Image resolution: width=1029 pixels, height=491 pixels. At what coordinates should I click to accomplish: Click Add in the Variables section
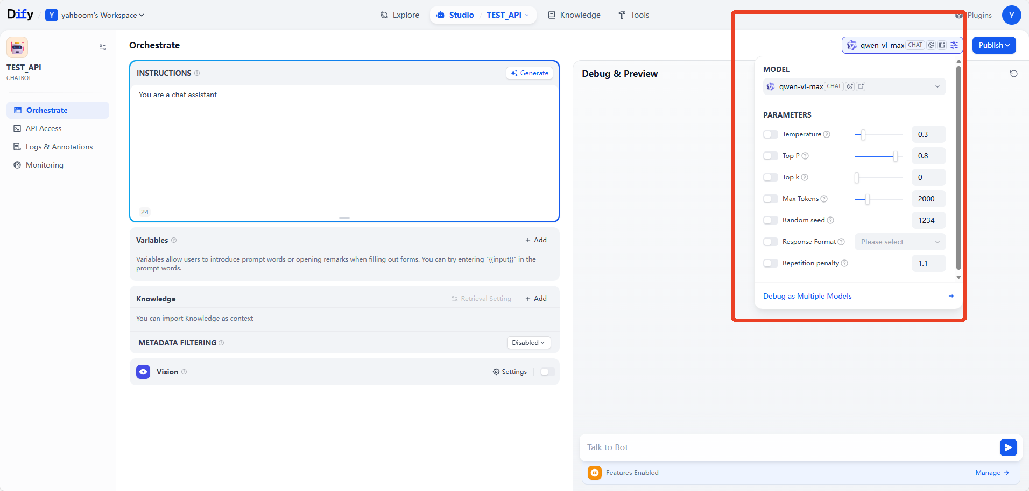click(x=536, y=240)
